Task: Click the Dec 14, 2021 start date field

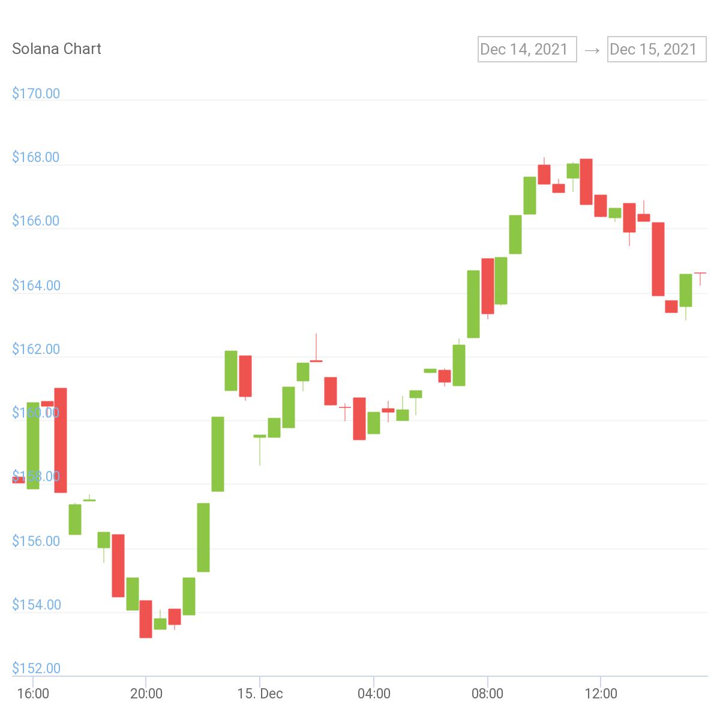Action: click(x=527, y=49)
